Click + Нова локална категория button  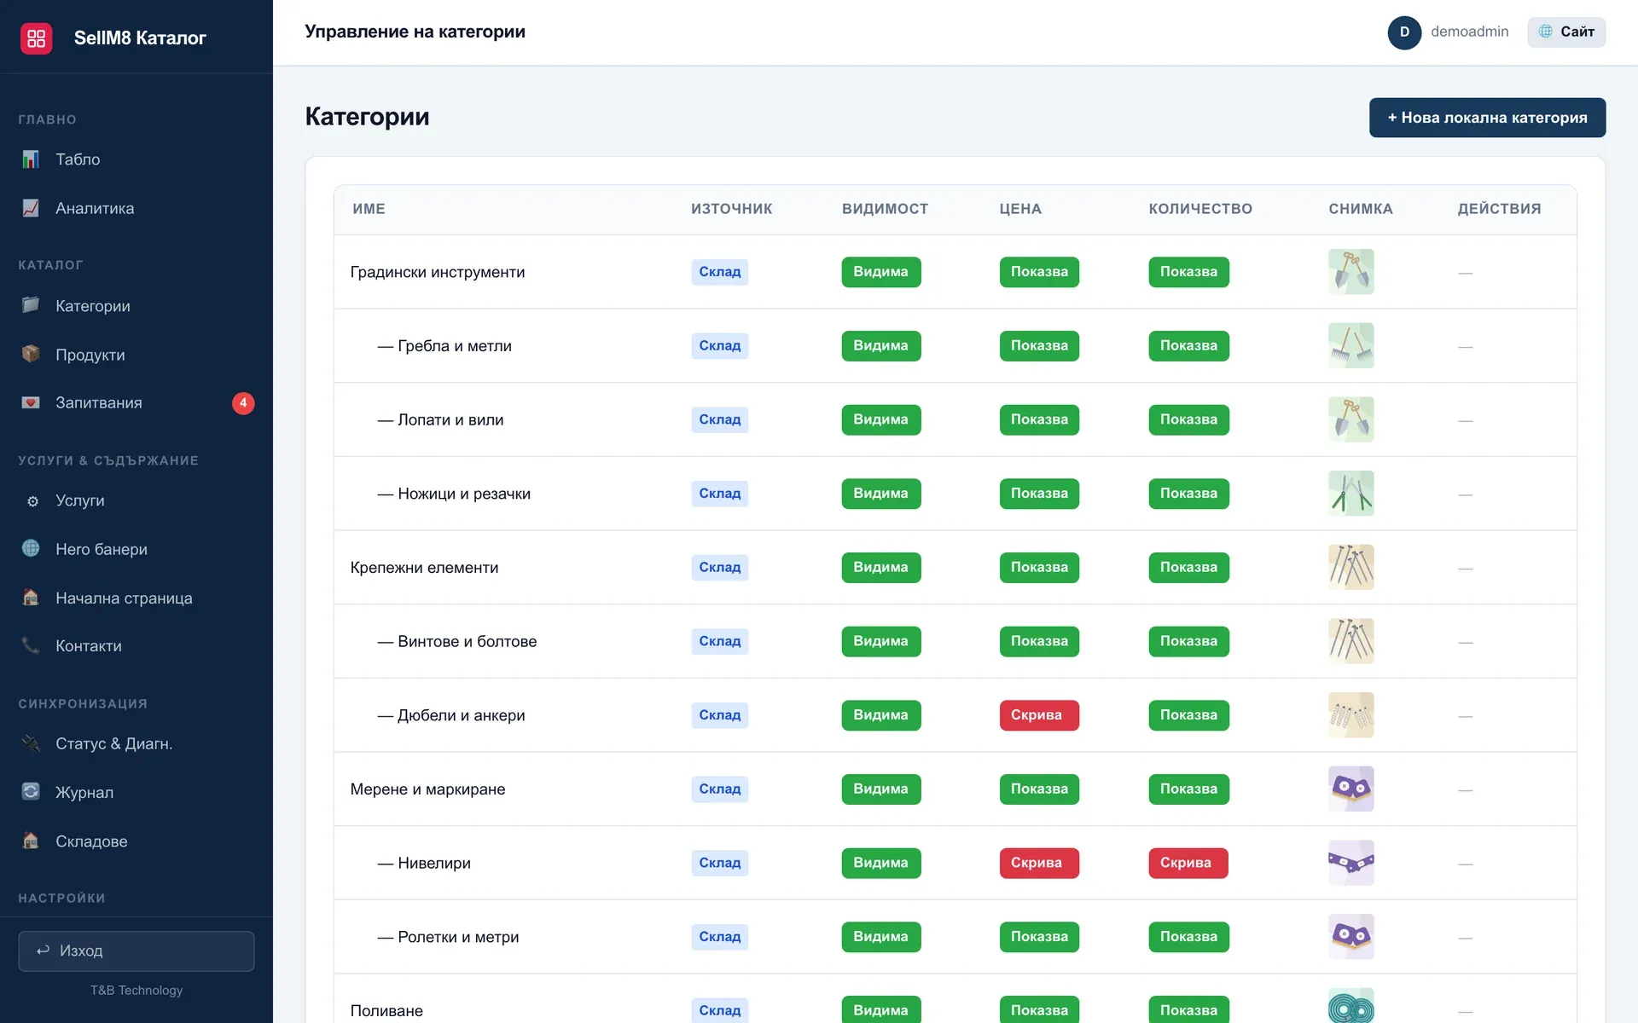[x=1487, y=118]
